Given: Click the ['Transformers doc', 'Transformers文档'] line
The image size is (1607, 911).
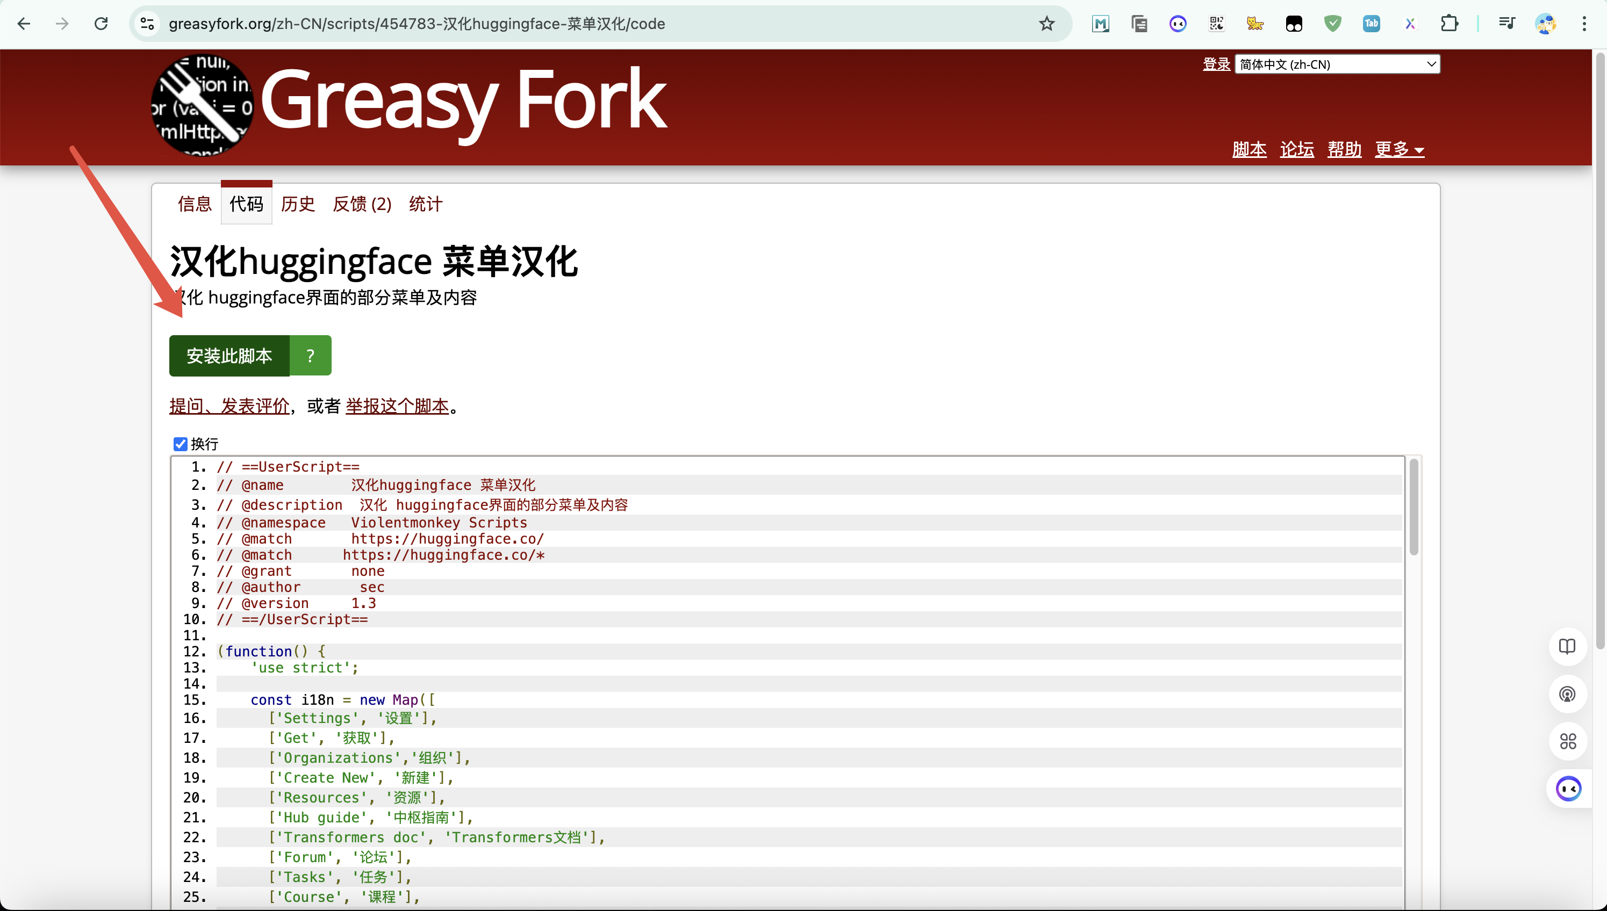Looking at the screenshot, I should pyautogui.click(x=436, y=837).
